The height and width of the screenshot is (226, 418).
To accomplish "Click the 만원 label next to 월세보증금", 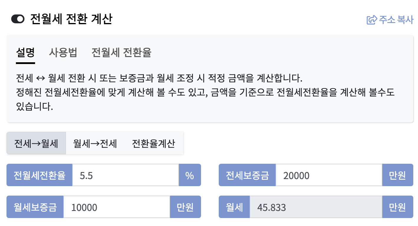I will click(x=185, y=207).
